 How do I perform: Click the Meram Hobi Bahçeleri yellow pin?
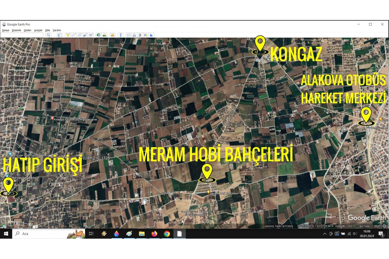(x=207, y=172)
